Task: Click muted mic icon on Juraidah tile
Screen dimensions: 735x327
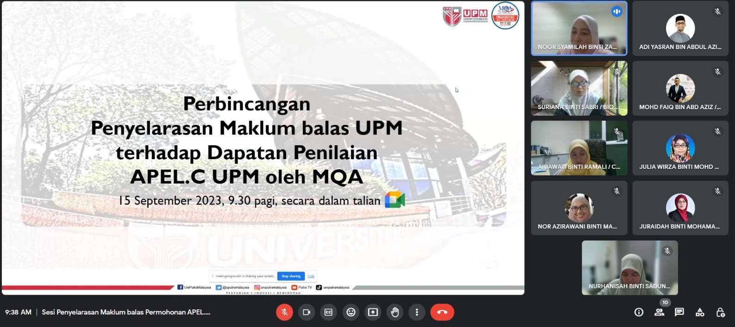Action: pyautogui.click(x=718, y=191)
